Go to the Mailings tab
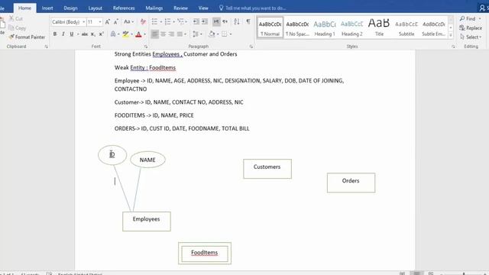This screenshot has height=275, width=489. pyautogui.click(x=154, y=8)
